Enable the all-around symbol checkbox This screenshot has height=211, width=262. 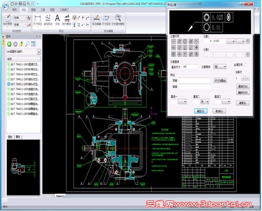point(246,65)
